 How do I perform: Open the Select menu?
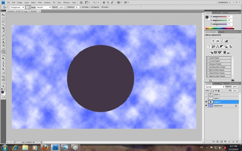coord(33,3)
